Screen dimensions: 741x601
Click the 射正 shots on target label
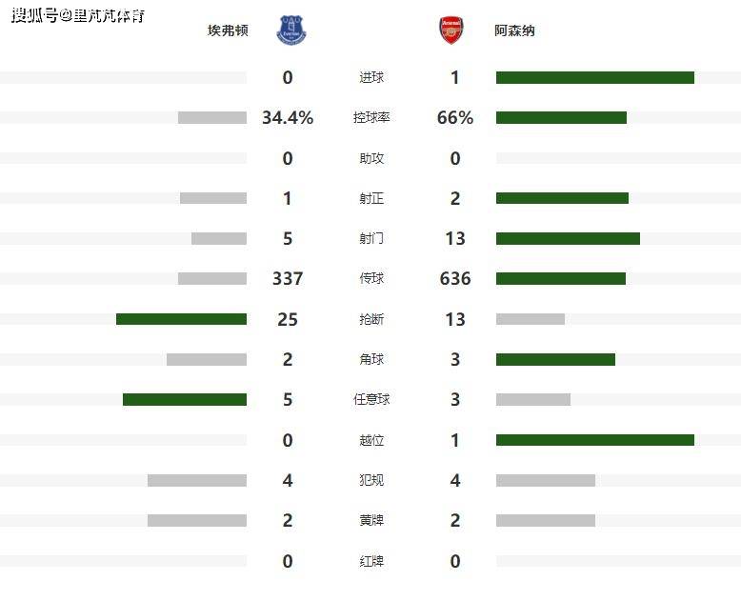pyautogui.click(x=371, y=198)
